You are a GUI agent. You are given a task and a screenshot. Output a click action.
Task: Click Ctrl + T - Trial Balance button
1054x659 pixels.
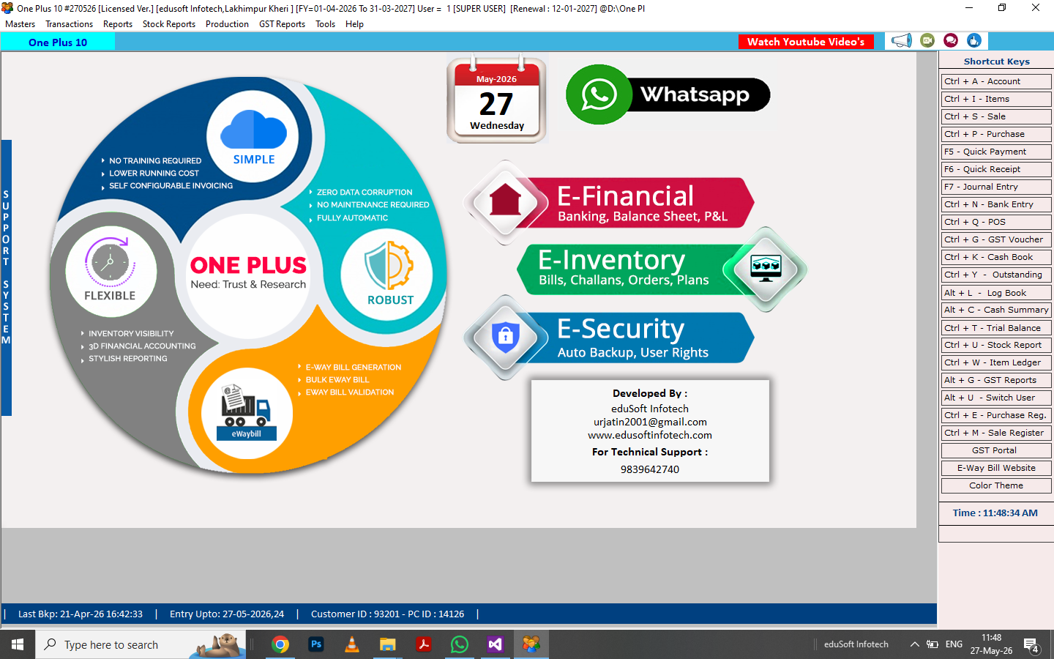coord(996,328)
